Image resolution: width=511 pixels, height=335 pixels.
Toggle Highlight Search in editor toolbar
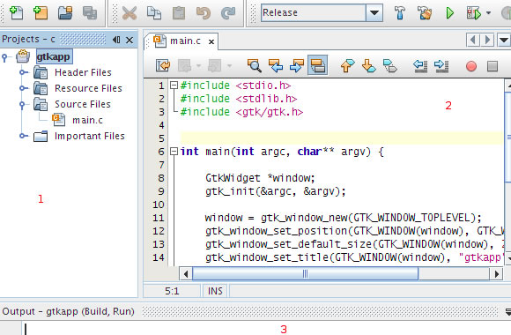point(318,65)
